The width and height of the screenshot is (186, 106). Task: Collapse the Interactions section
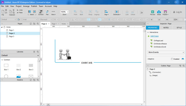pos(148,32)
